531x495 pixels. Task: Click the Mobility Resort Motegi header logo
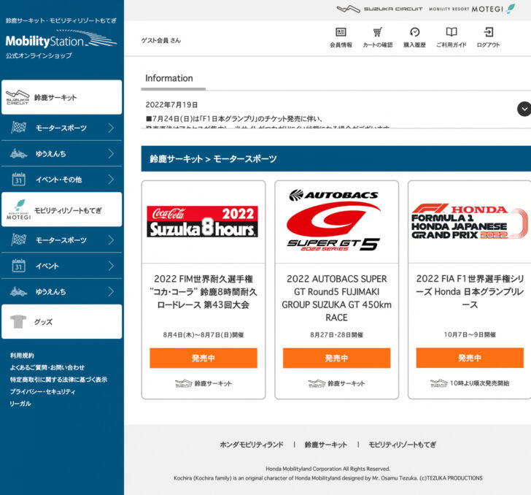tap(472, 9)
